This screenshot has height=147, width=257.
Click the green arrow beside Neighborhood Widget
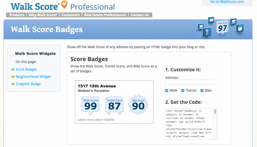pyautogui.click(x=13, y=77)
